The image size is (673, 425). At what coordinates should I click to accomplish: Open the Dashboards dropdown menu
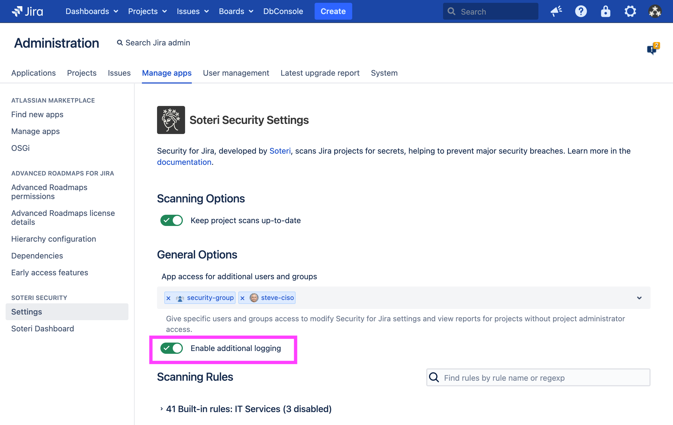(92, 11)
